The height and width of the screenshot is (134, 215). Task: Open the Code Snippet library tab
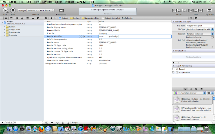click(191, 89)
